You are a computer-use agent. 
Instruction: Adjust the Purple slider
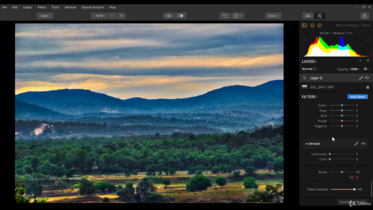(x=342, y=121)
